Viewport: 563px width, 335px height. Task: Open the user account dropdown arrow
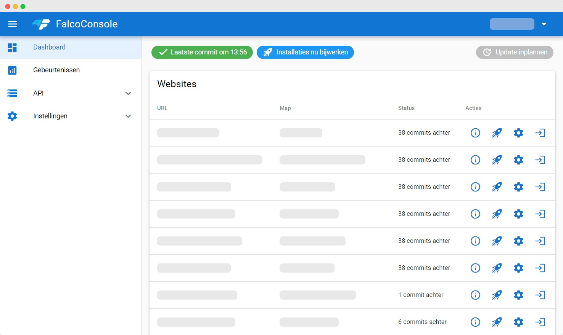544,24
